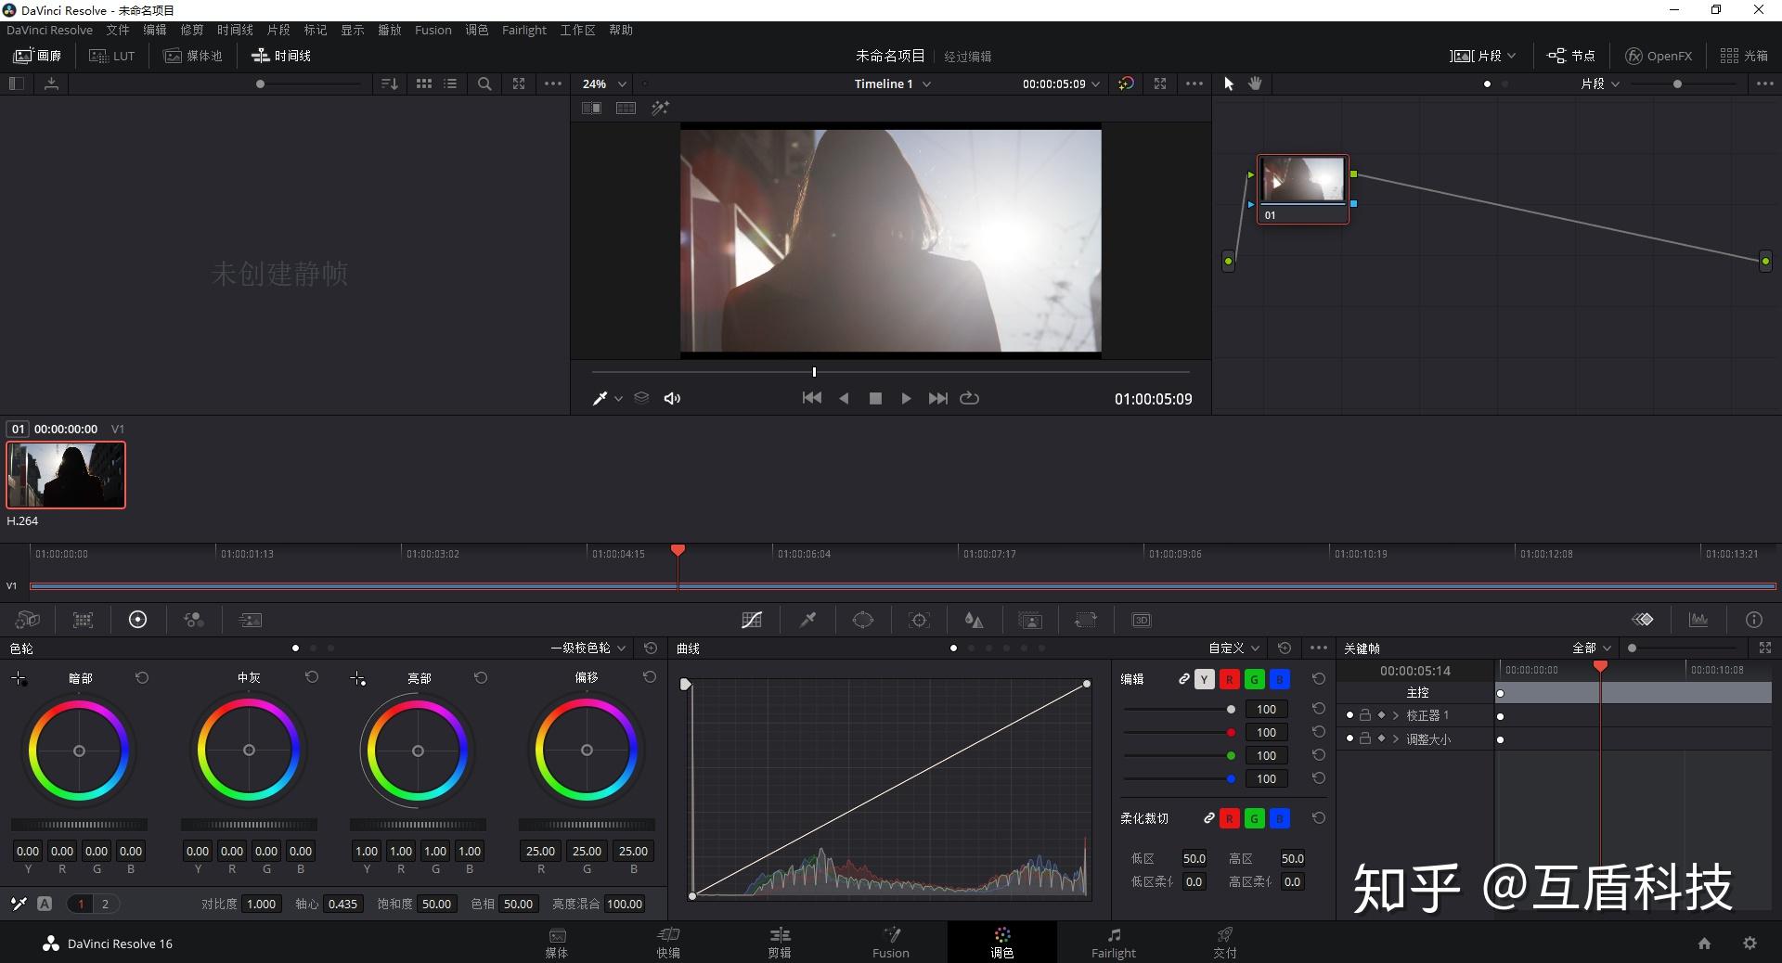
Task: Show the keyframe panel information button
Action: [x=1753, y=620]
